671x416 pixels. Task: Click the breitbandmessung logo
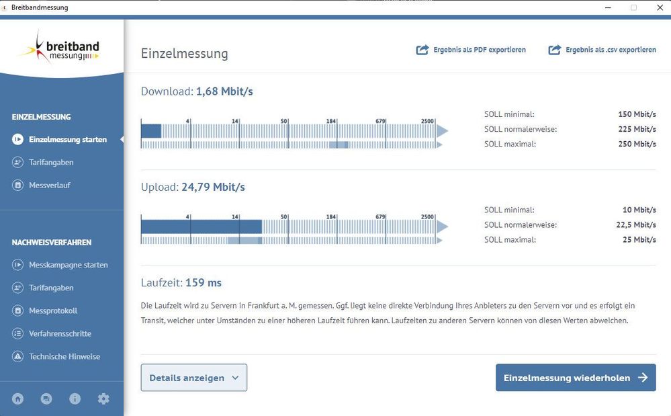point(62,48)
